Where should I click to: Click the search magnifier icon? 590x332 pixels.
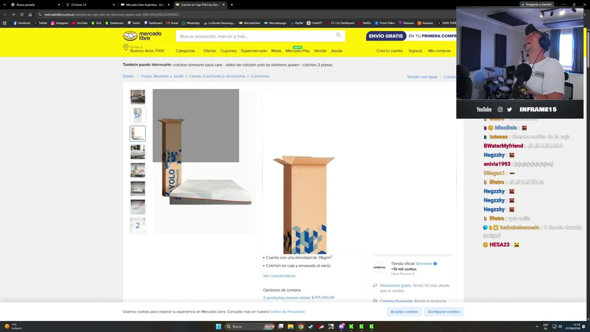pos(338,36)
